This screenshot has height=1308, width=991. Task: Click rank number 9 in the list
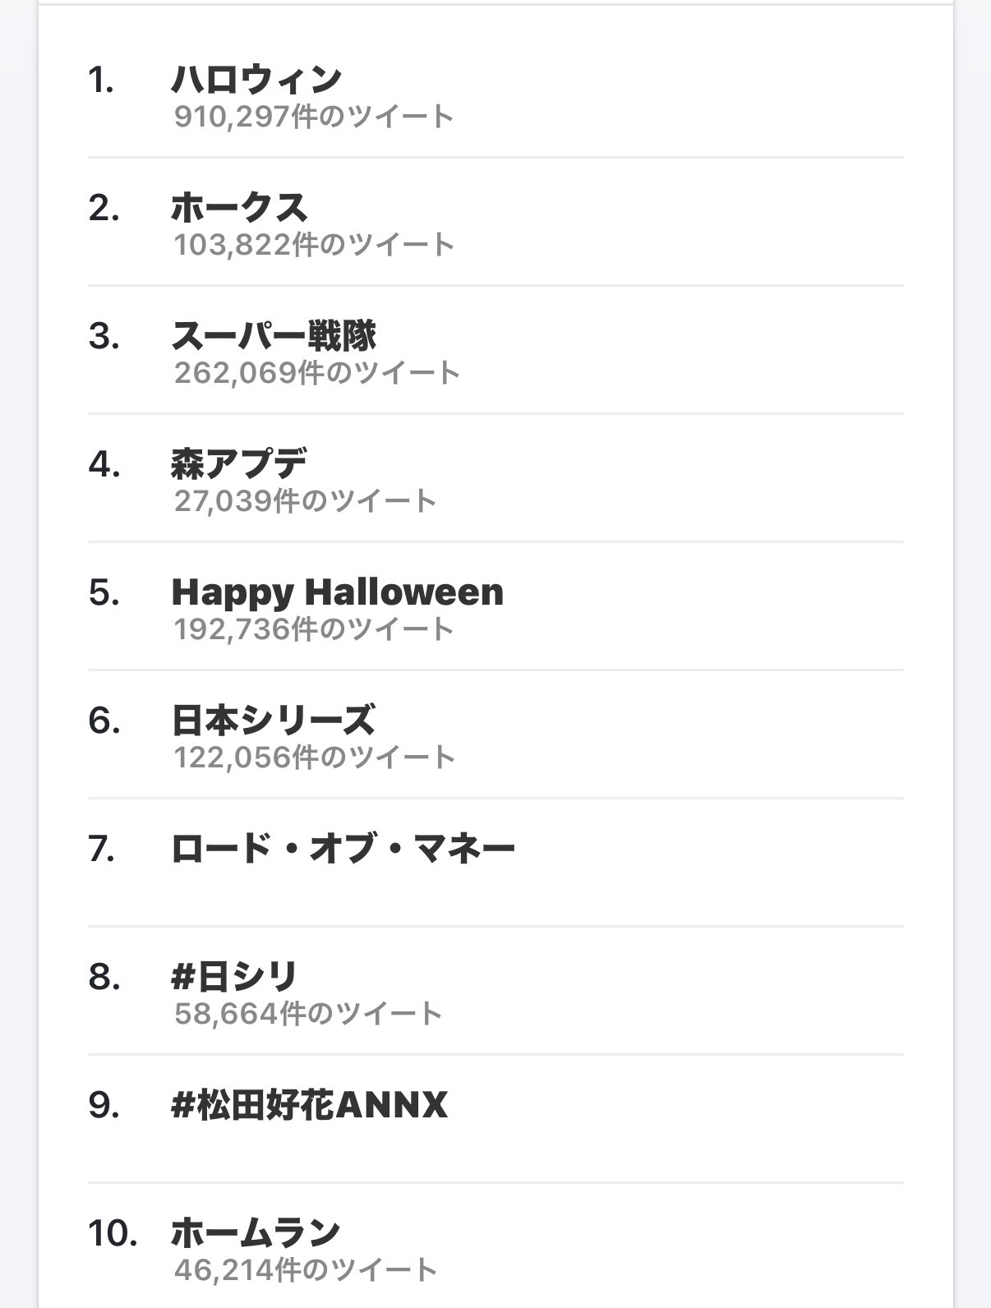click(x=104, y=1105)
